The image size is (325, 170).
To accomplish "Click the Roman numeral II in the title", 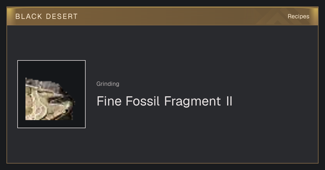I will pos(229,101).
